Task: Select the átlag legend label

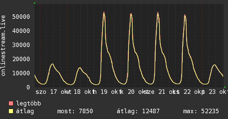Action: click(25, 111)
